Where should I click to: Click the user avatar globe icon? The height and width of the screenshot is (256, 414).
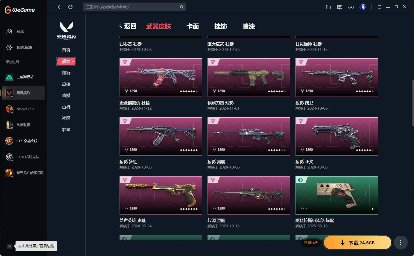pos(363,7)
